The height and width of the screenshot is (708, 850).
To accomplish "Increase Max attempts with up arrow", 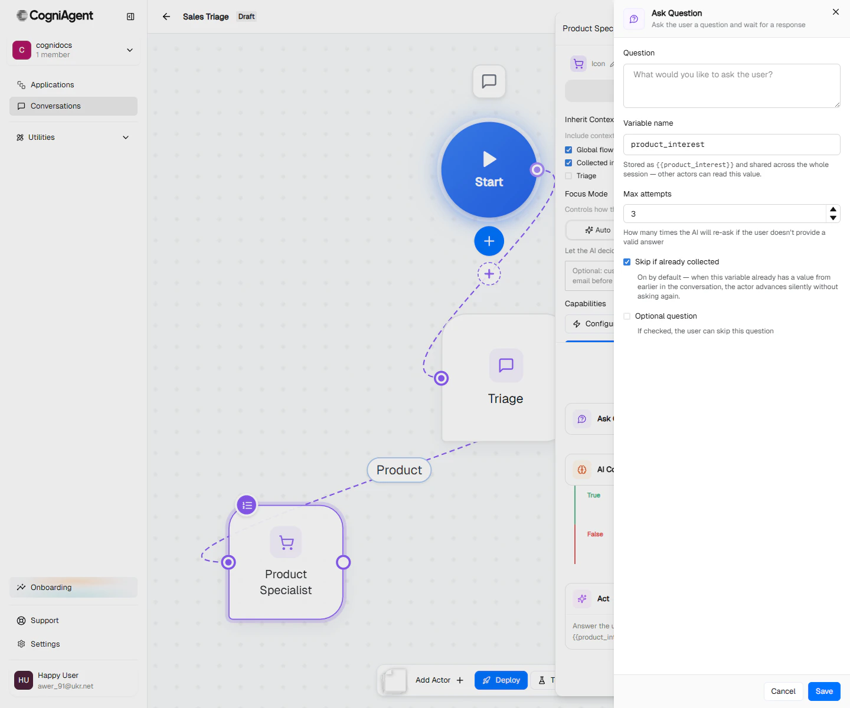I will [833, 209].
